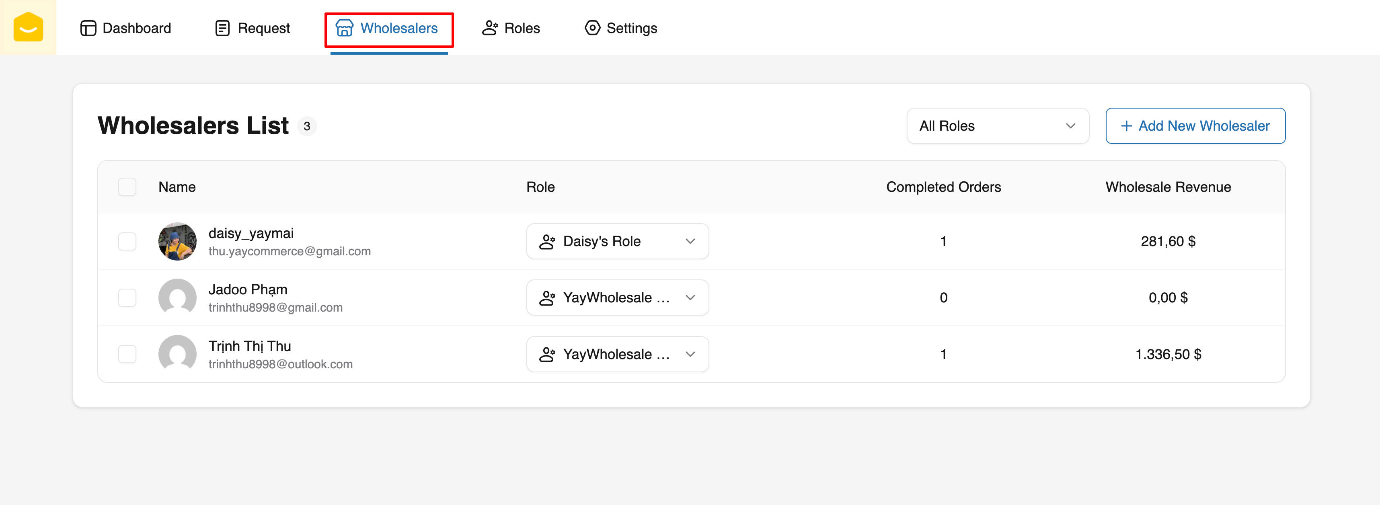The image size is (1380, 505).
Task: Toggle the select-all checkbox in the table header
Action: tap(127, 187)
